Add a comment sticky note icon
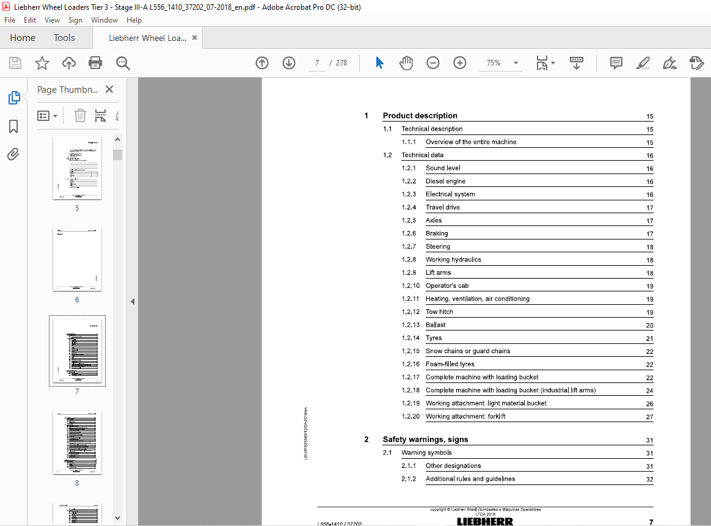711x526 pixels. [616, 63]
